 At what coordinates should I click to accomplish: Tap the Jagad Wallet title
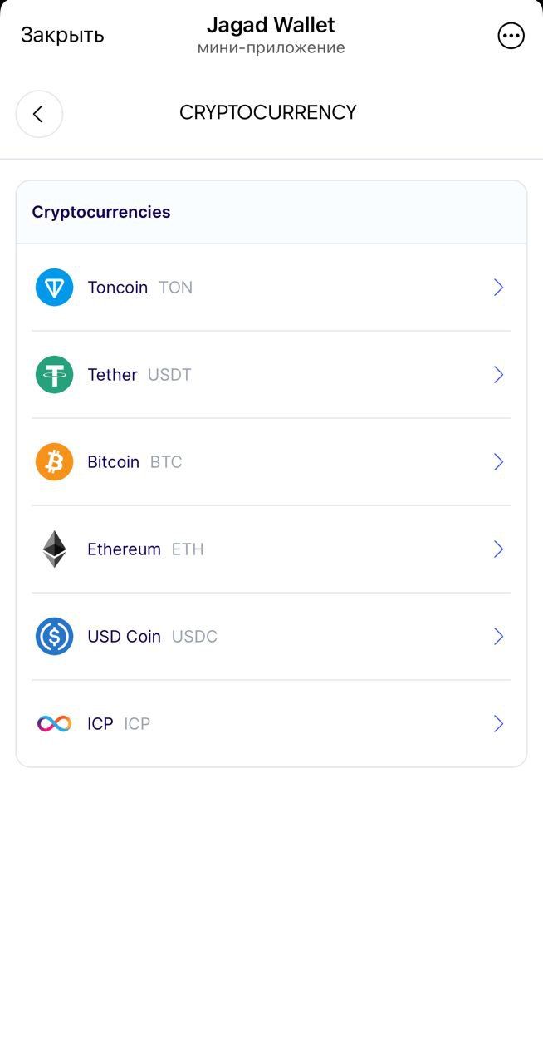270,25
